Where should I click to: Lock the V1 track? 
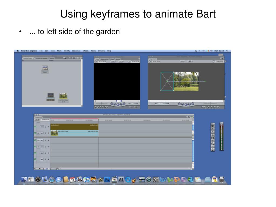click(x=45, y=133)
